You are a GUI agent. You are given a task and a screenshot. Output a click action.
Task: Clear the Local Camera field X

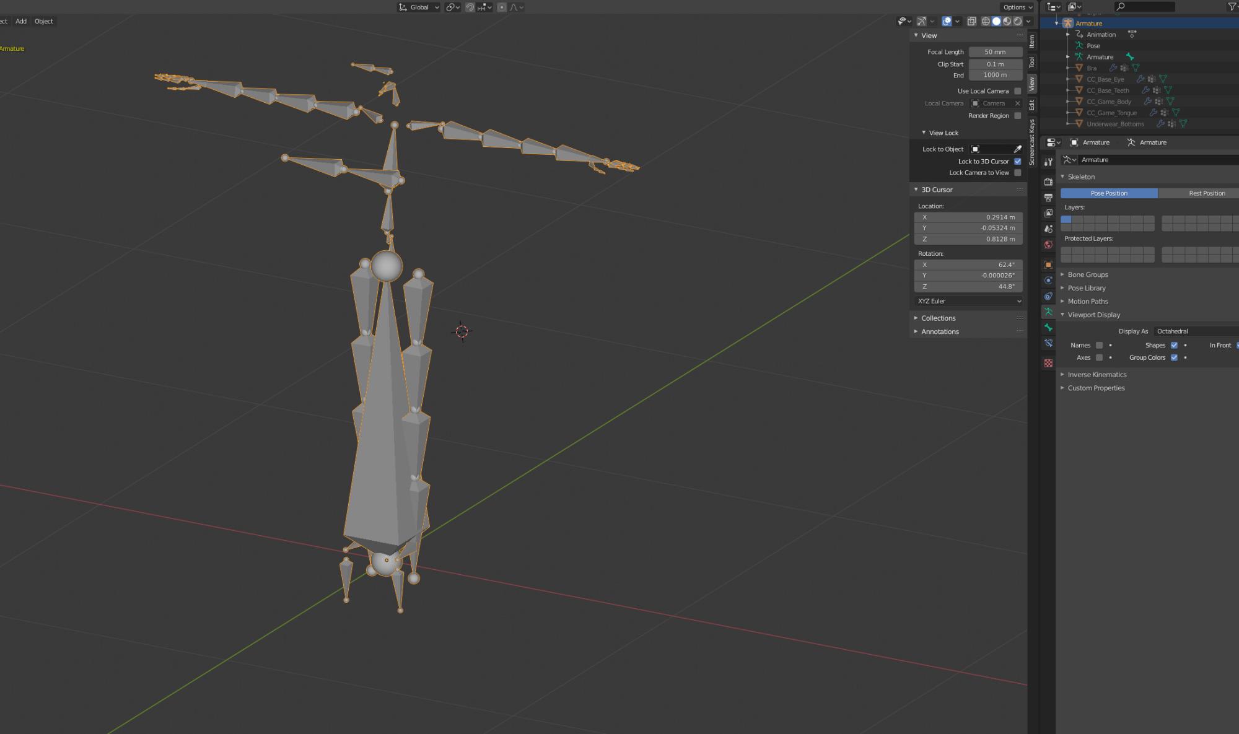coord(1017,103)
